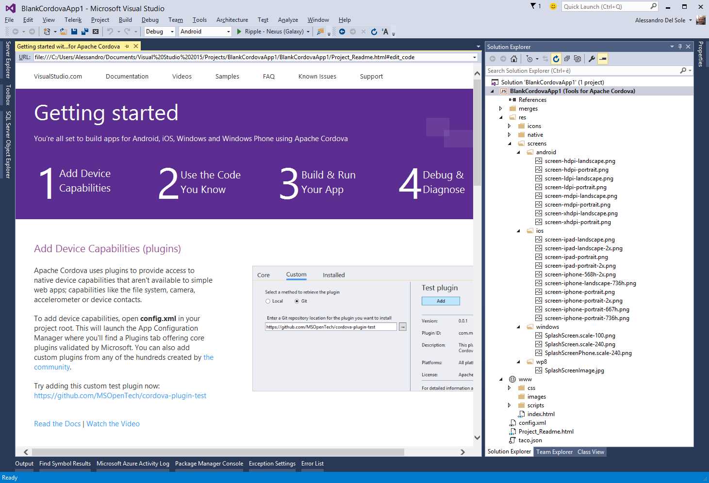Click the Undo icon on the toolbar
Viewport: 709px width, 483px height.
[x=111, y=31]
